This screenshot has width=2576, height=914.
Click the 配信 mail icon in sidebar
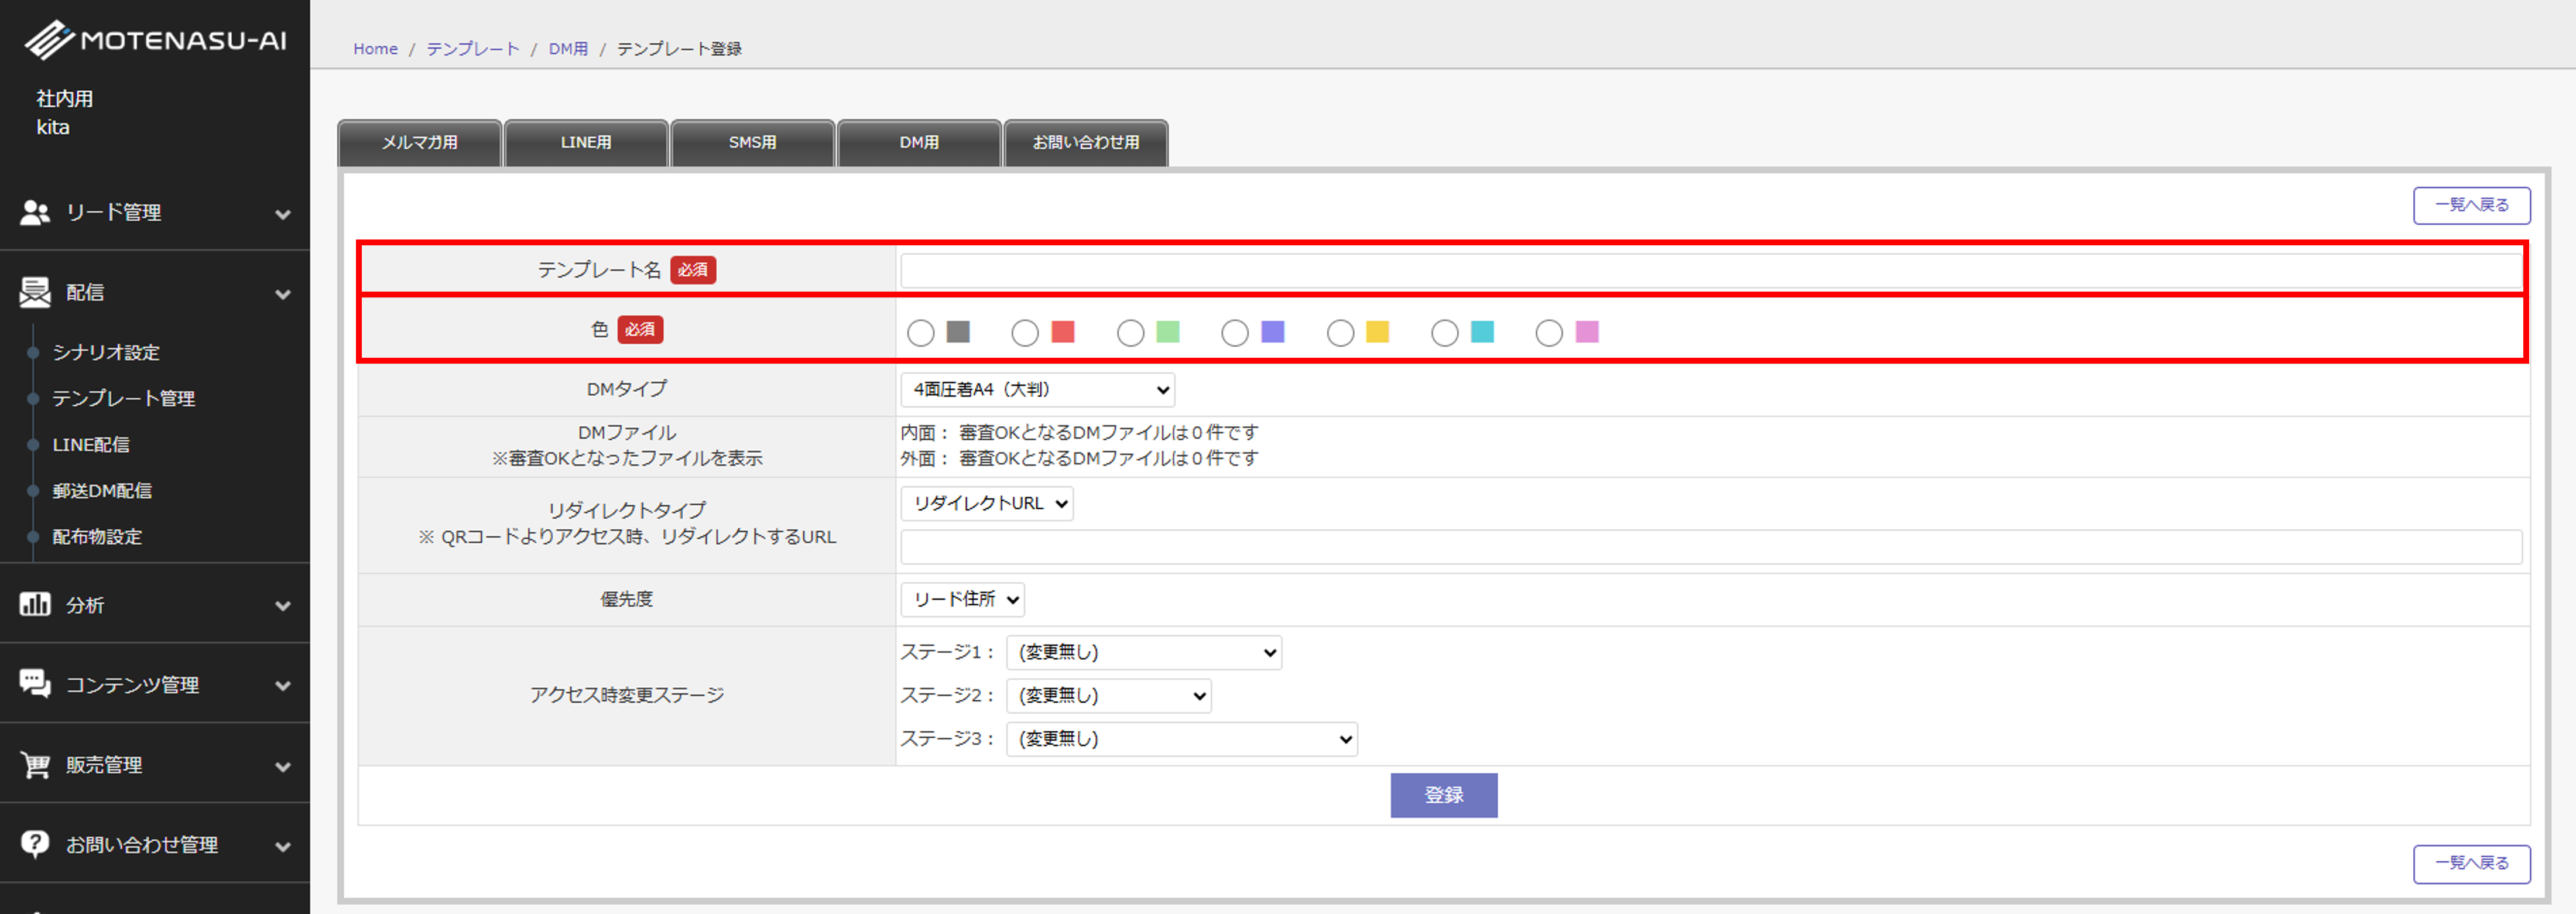tap(35, 292)
